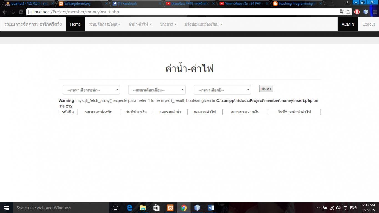Click the ยอดรวมค่าไฟ table column header

205,112
